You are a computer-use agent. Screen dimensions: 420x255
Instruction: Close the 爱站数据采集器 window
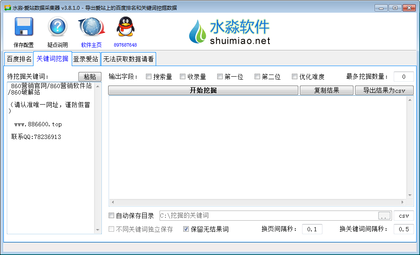[409, 8]
